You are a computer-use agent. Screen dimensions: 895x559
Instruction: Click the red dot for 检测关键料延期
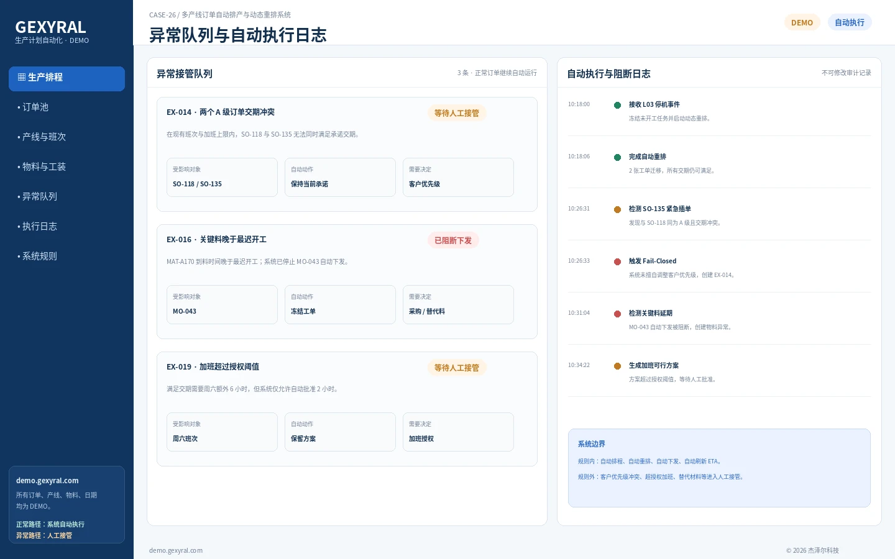617,314
